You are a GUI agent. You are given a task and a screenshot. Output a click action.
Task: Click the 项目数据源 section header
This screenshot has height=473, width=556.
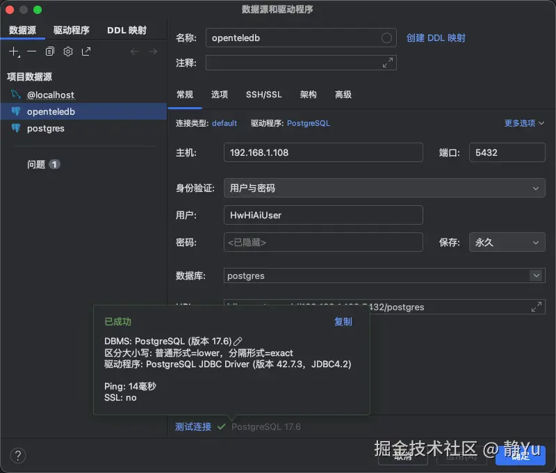click(x=29, y=77)
